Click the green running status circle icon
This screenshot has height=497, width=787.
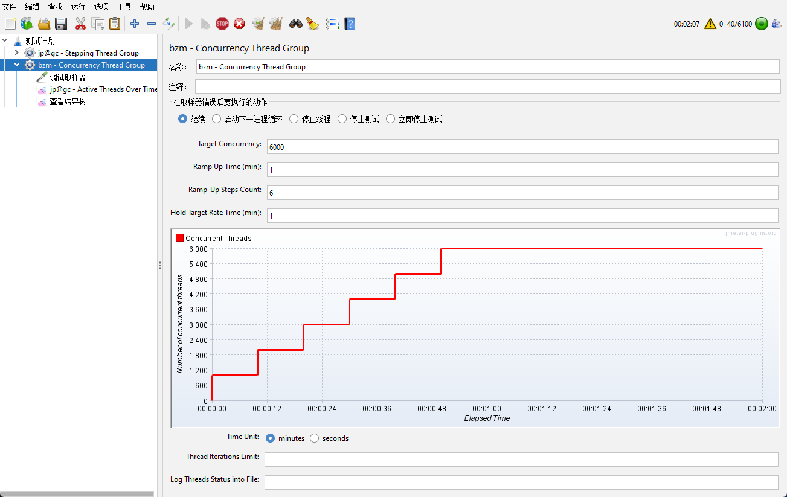[761, 24]
